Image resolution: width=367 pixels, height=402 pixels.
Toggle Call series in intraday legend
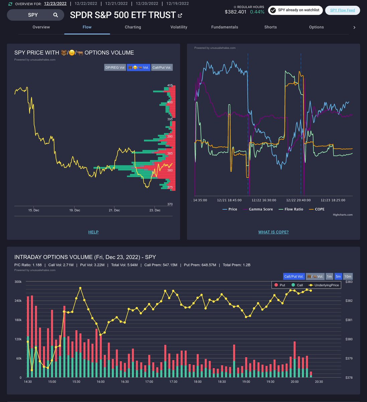[x=297, y=285]
